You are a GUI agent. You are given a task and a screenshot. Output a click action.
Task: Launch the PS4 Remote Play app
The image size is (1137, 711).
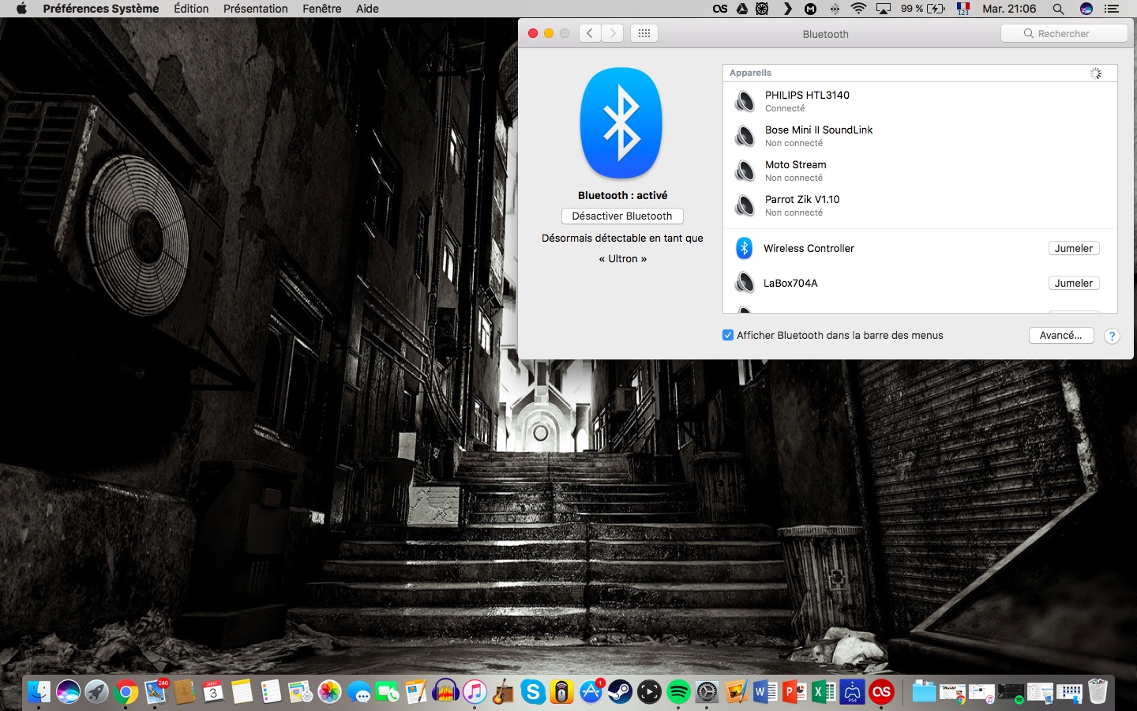click(851, 693)
